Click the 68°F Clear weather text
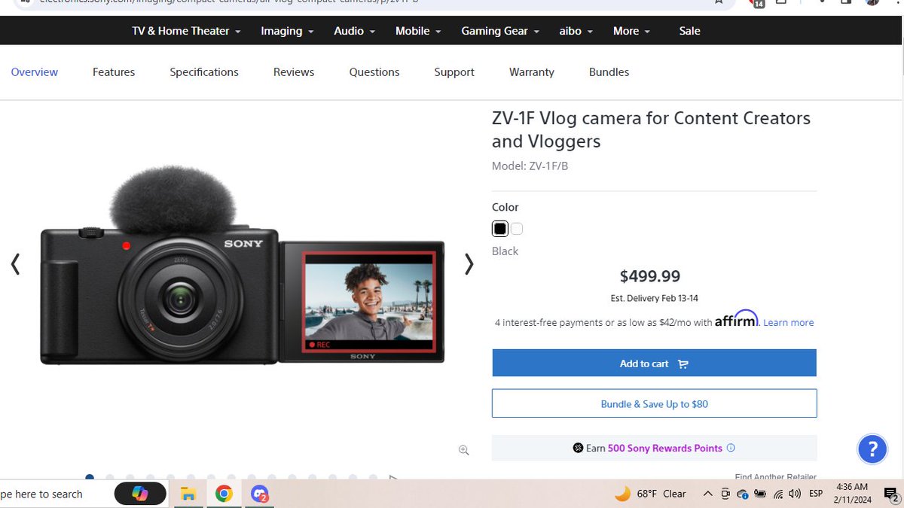904x508 pixels. (661, 494)
